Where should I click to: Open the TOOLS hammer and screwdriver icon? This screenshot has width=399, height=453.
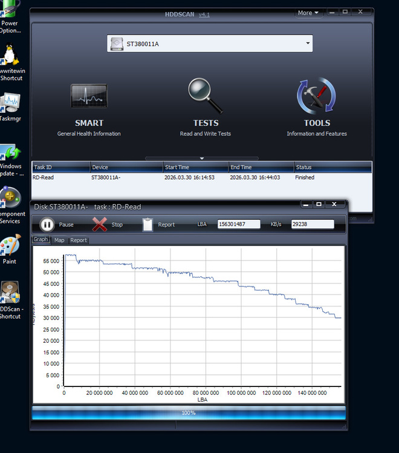coord(316,96)
